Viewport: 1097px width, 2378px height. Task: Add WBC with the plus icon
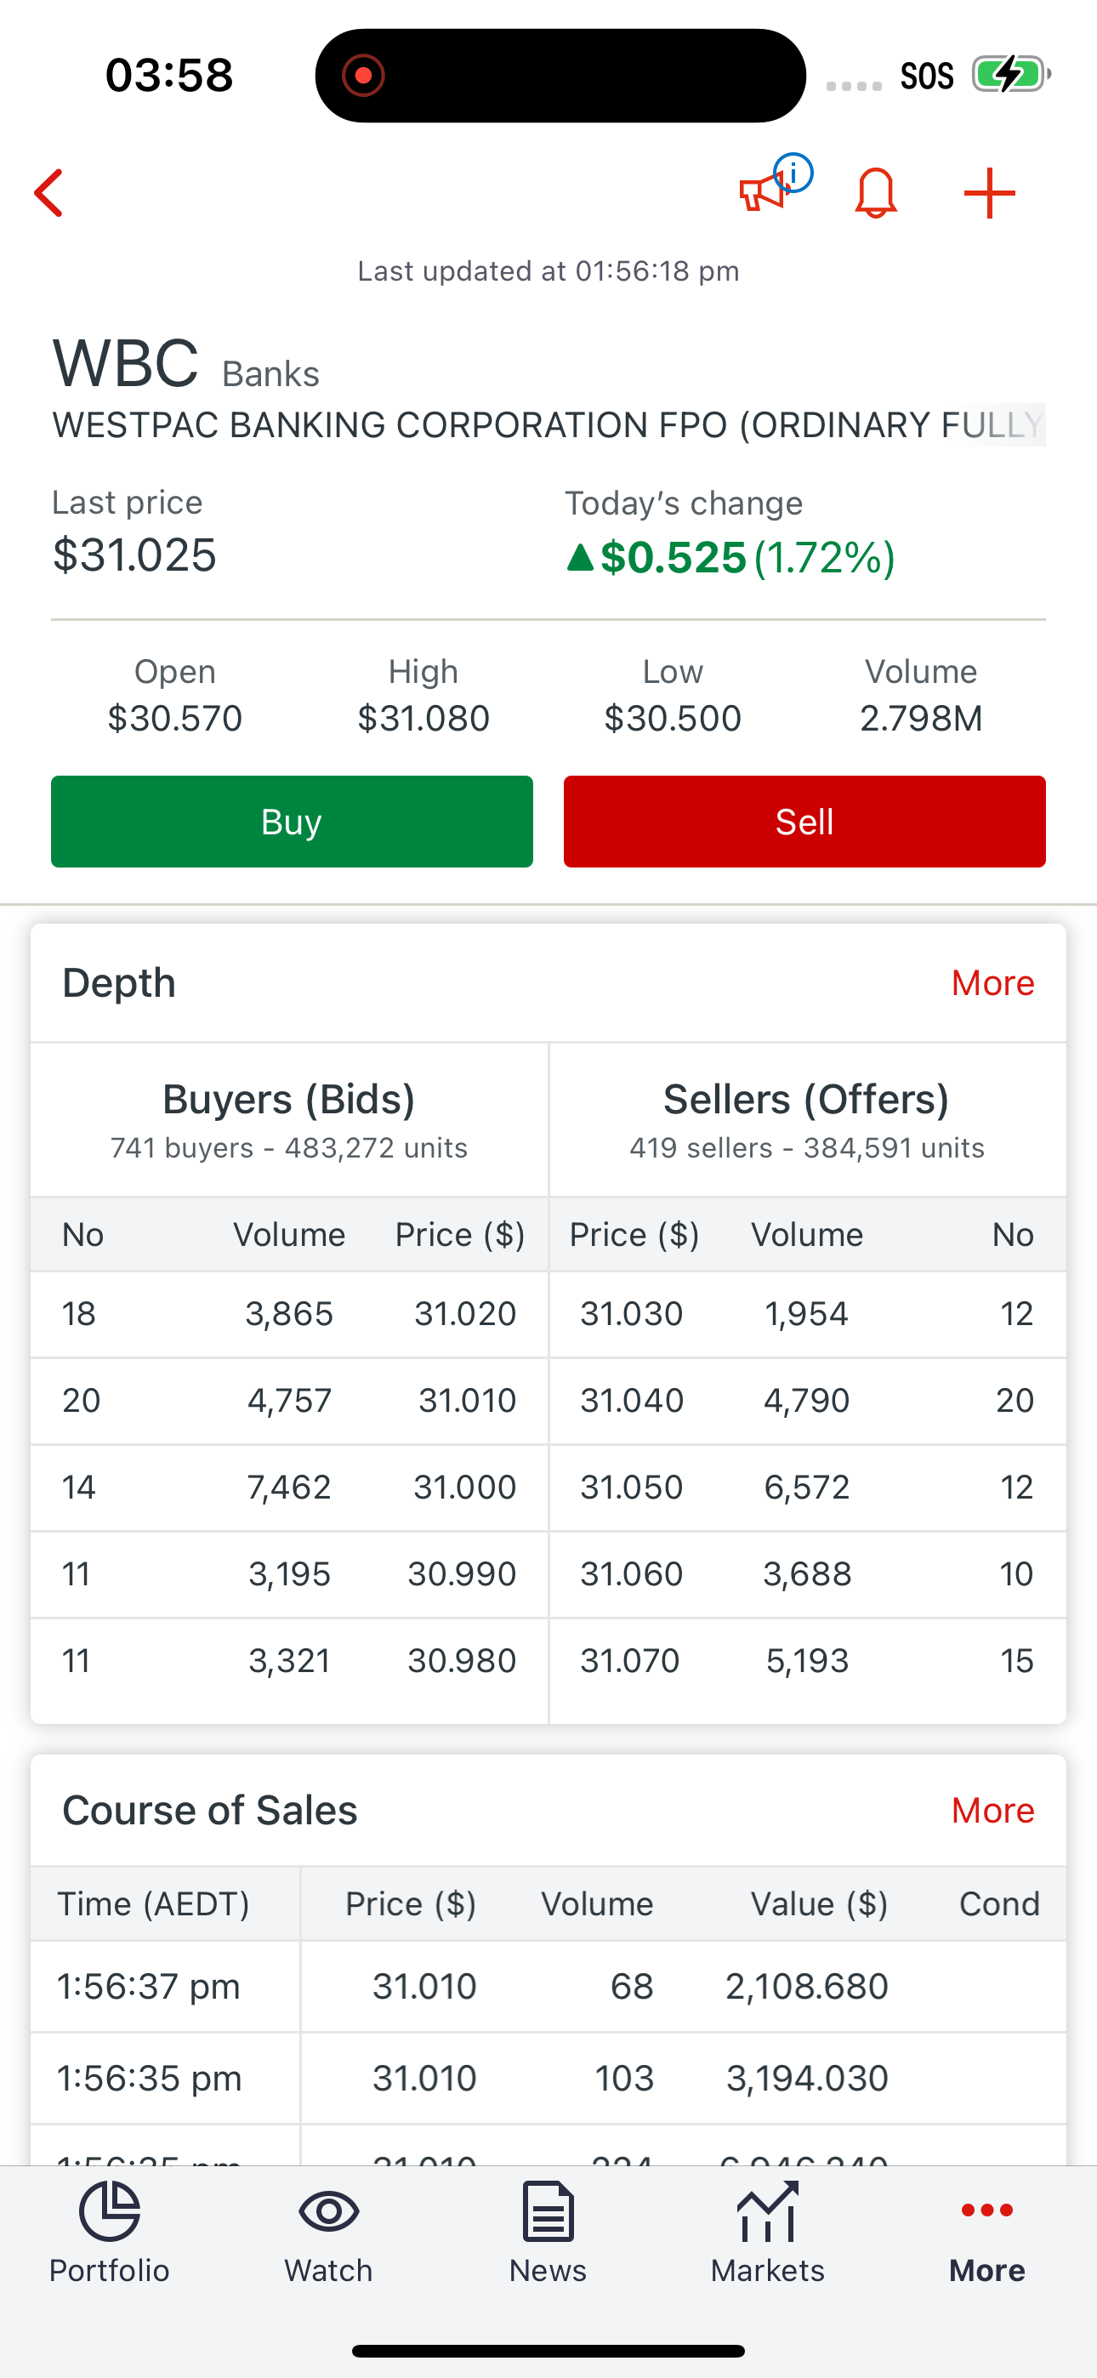(989, 193)
